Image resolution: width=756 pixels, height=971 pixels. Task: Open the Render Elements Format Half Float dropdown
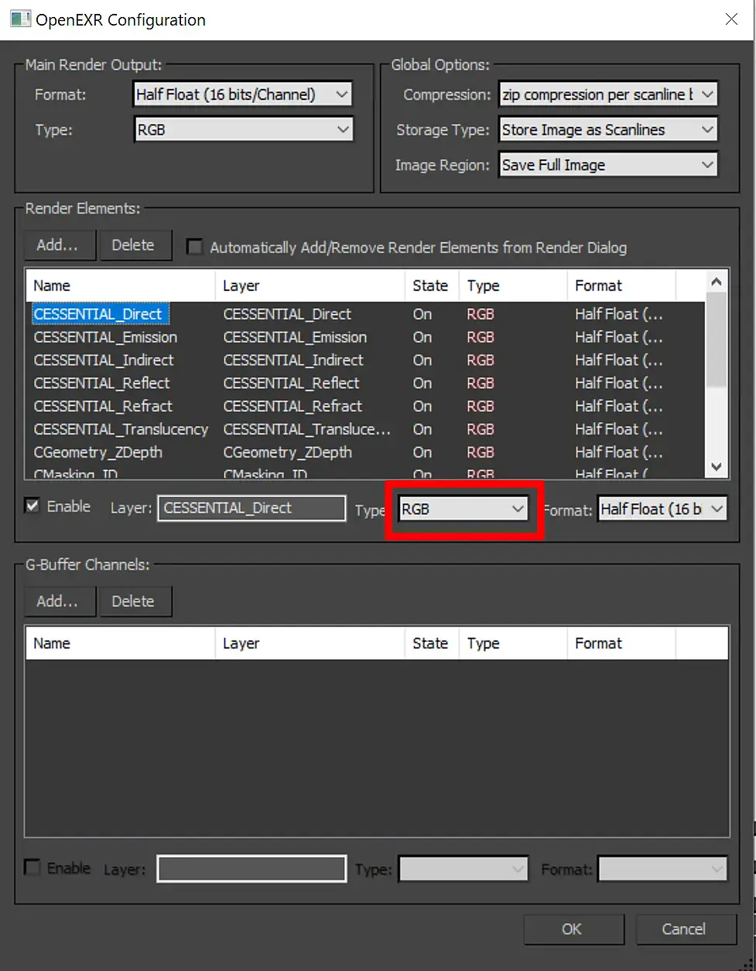pyautogui.click(x=662, y=509)
